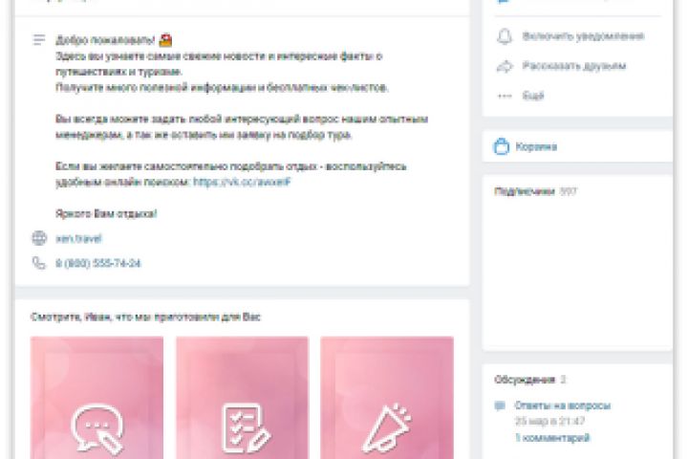The image size is (688, 459).
Task: Open the Ответы на вопросы discussion
Action: point(563,405)
